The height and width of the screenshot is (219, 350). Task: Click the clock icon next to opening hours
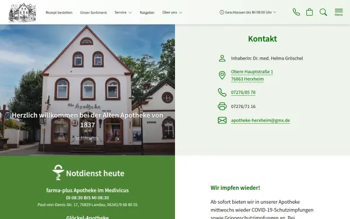222,12
